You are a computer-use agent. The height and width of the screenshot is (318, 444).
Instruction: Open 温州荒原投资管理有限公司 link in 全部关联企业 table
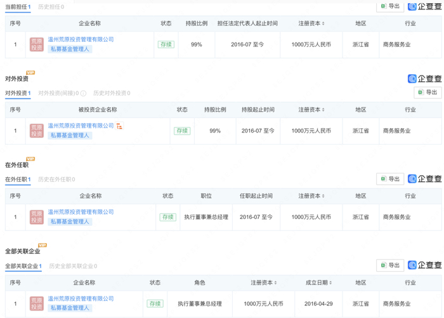coord(81,298)
